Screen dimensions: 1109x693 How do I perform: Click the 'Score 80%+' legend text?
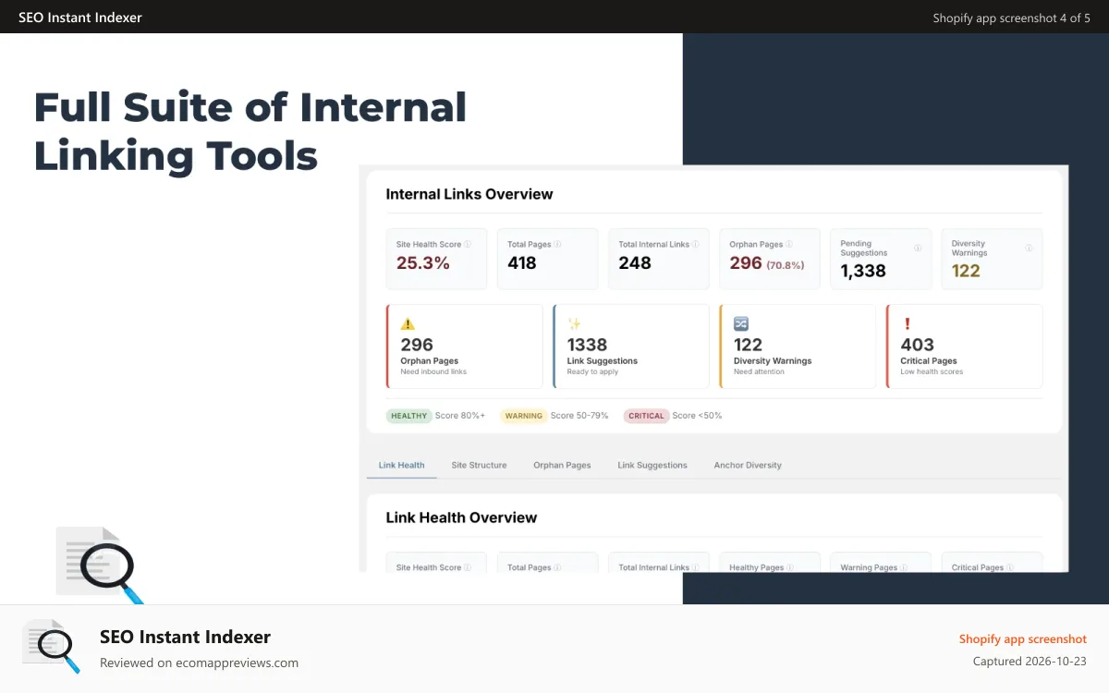click(x=460, y=416)
